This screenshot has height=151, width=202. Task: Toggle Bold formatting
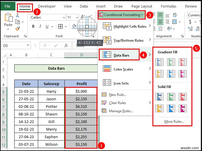pos(33,27)
